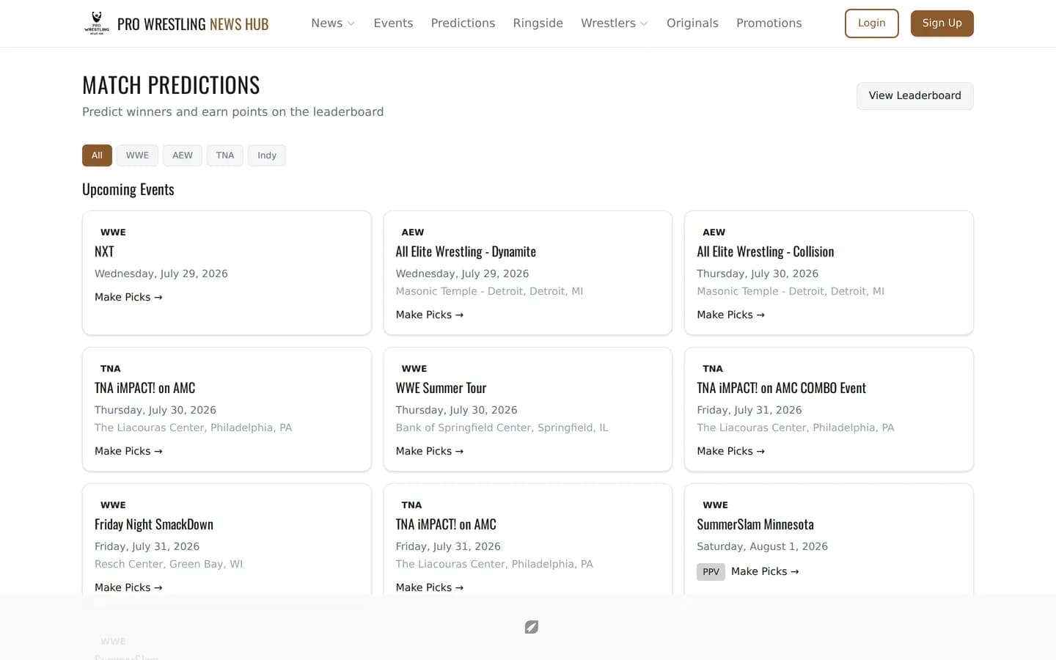Open Friday Night SmackDown title
Image resolution: width=1056 pixels, height=660 pixels.
coord(154,524)
